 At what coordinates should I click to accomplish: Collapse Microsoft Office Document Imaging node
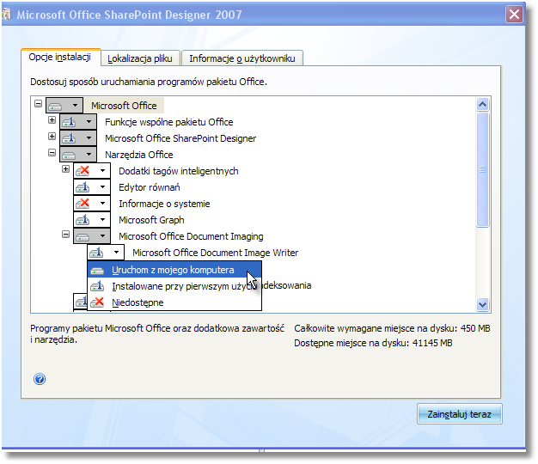coord(65,235)
